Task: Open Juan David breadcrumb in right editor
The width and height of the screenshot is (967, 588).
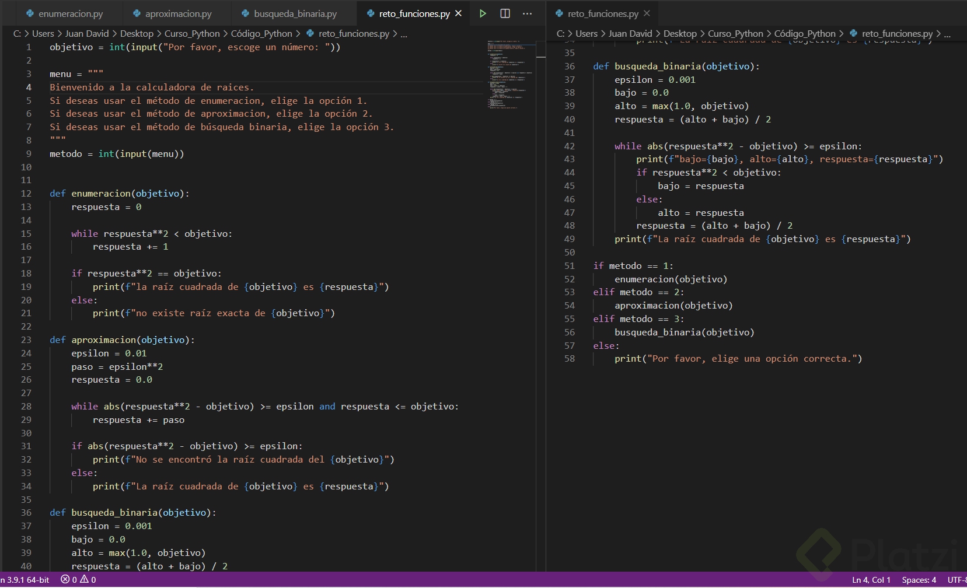Action: [630, 34]
